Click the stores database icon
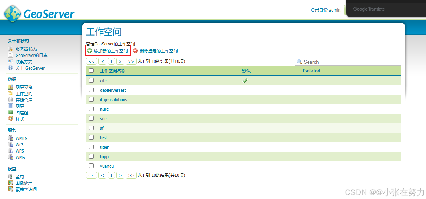426x199 pixels. pyautogui.click(x=11, y=100)
